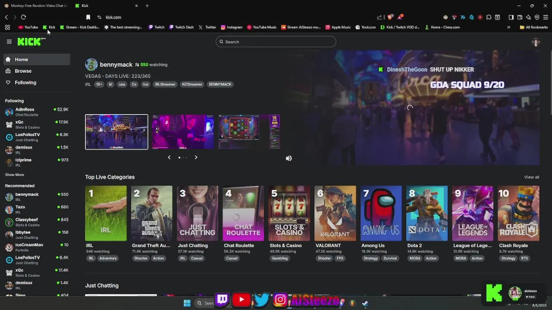Go to previous featured stream arrow
Screen dimensions: 552x310
tap(169, 157)
